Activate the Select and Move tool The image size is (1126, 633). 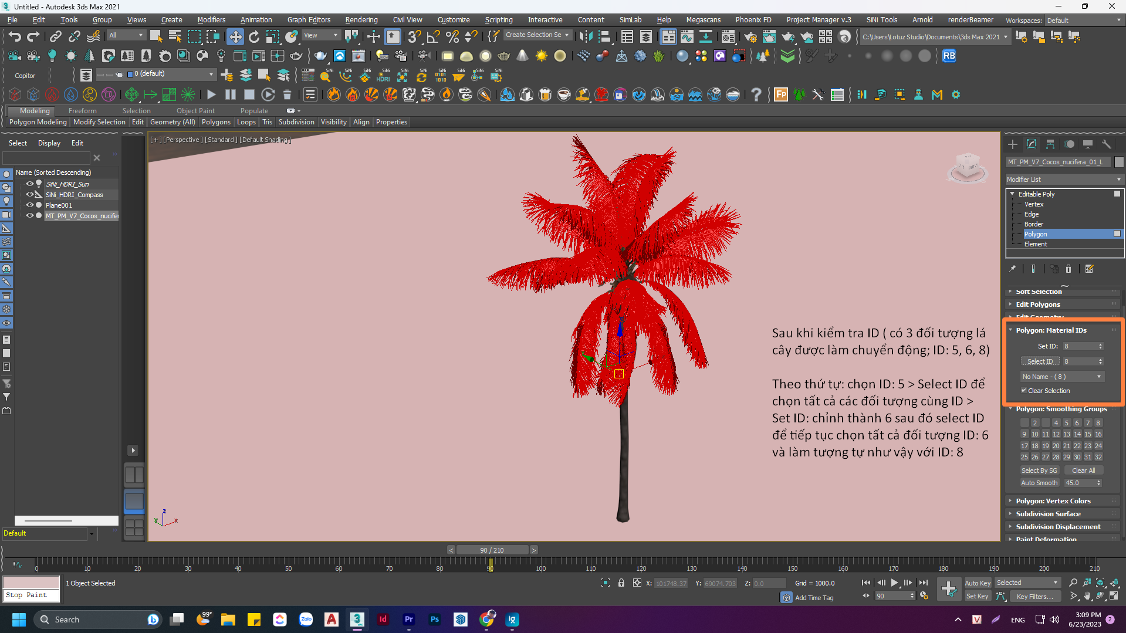click(x=235, y=37)
